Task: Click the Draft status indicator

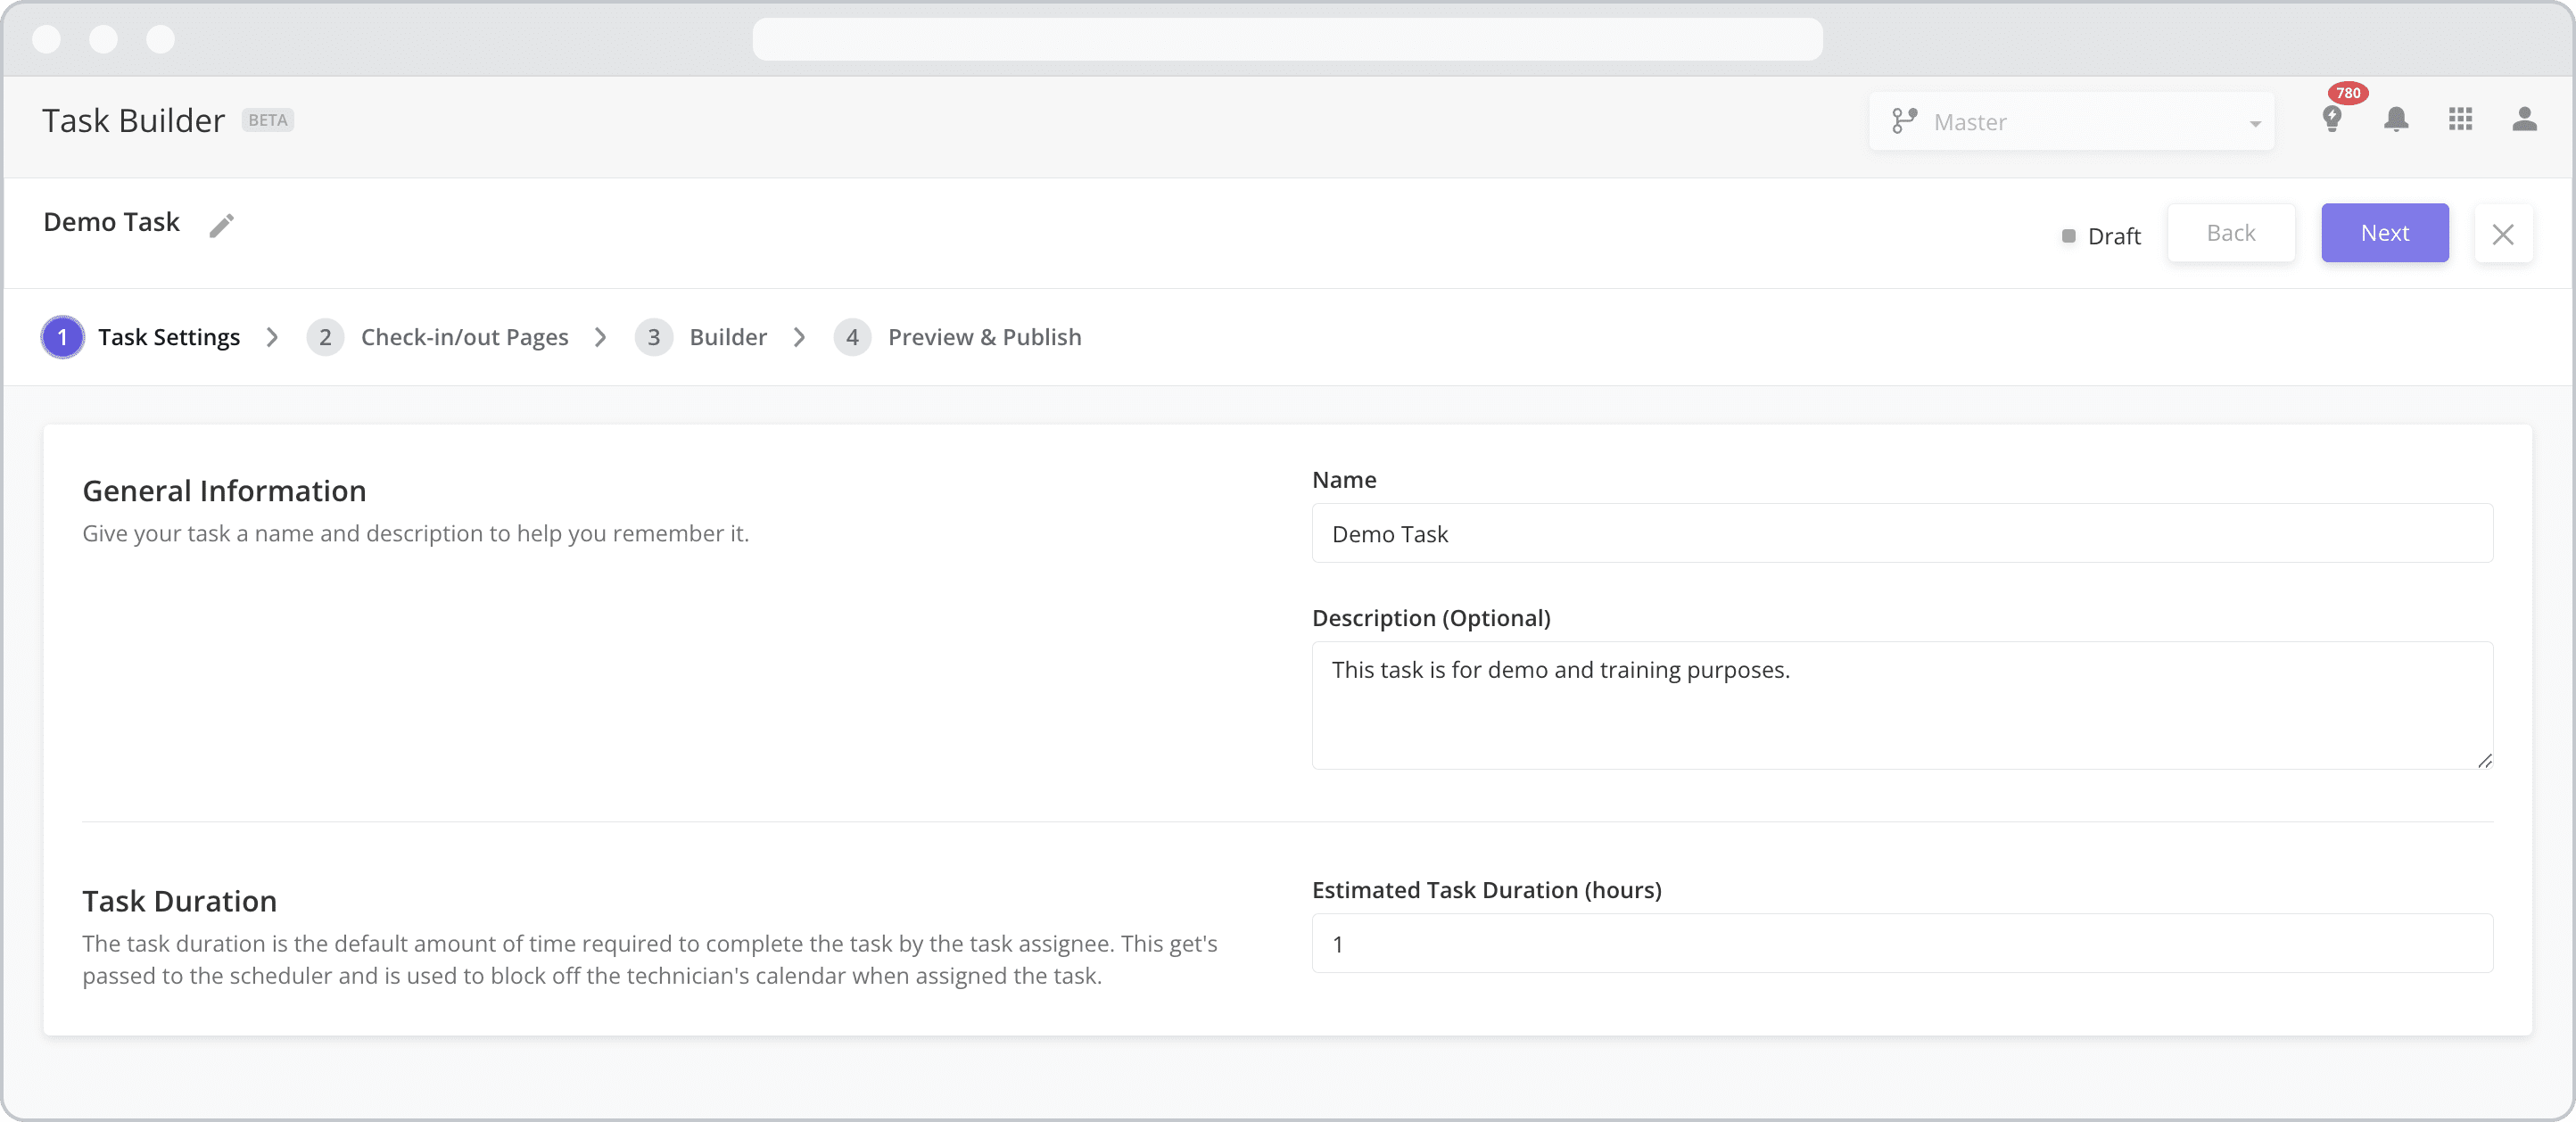Action: click(x=2101, y=236)
